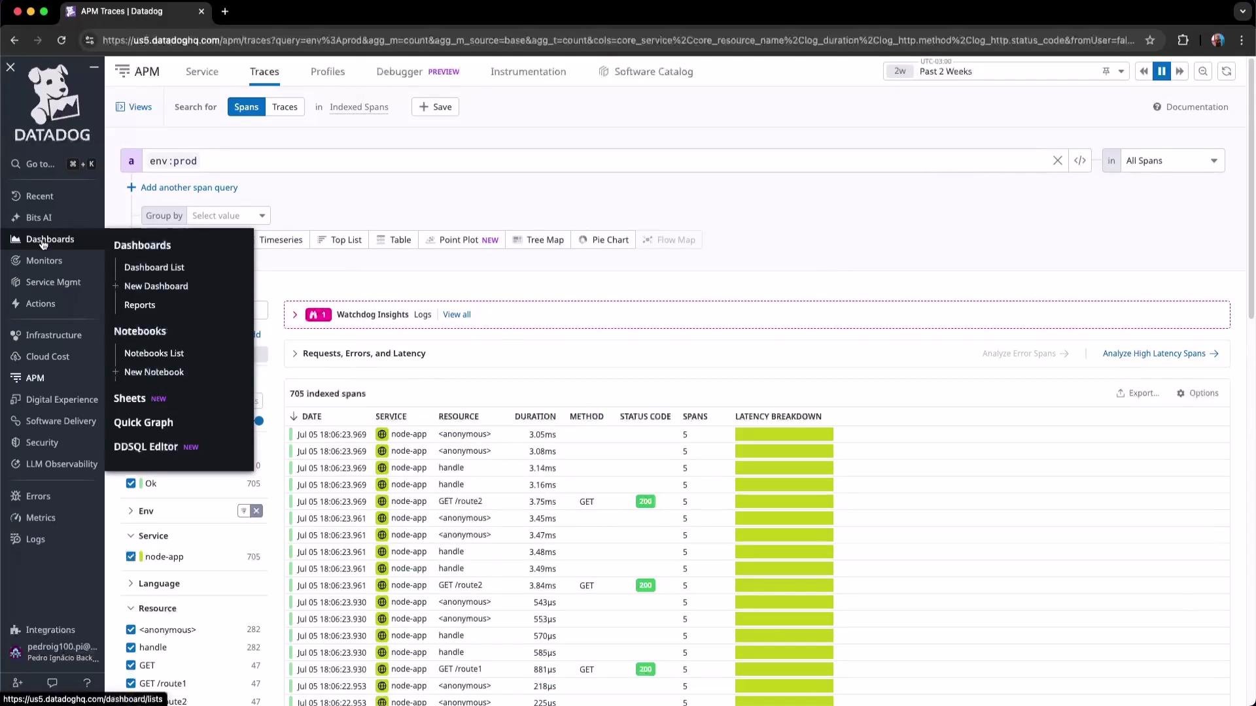Toggle the handle resource checkbox
Screen dimensions: 1256x706
(x=131, y=648)
